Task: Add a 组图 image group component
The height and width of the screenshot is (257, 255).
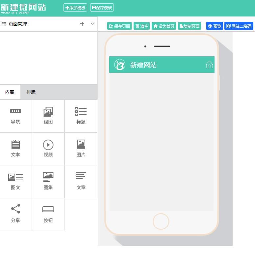Action: pos(48,116)
